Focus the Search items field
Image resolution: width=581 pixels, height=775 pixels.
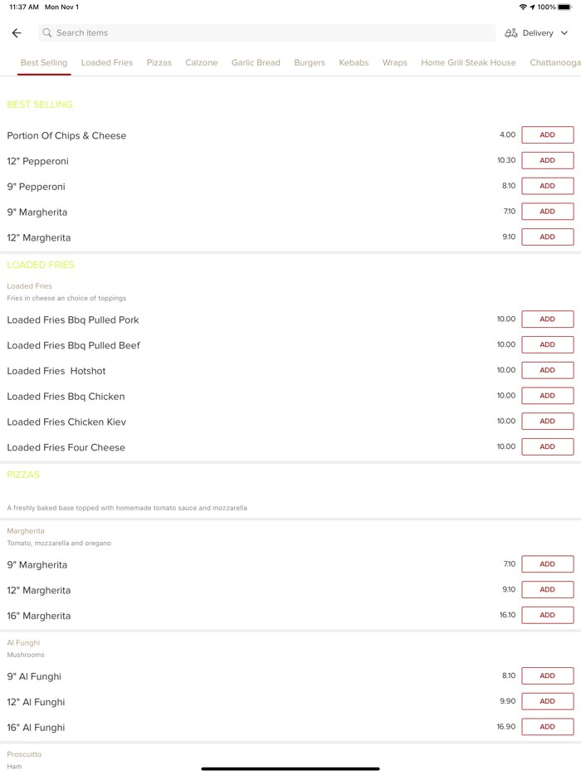click(266, 33)
